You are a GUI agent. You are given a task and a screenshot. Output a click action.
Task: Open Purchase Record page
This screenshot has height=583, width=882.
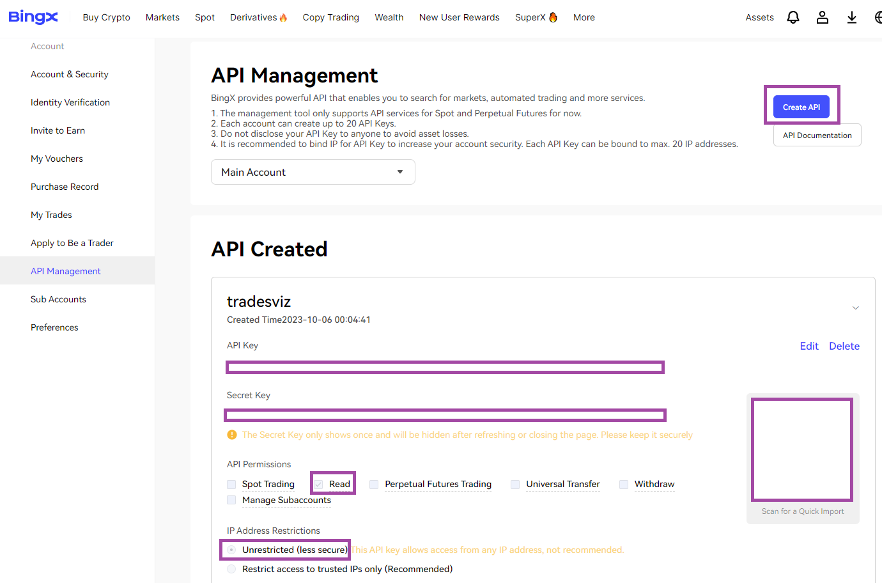click(65, 187)
